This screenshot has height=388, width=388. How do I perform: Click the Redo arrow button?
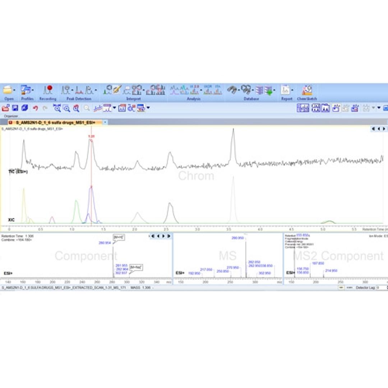[x=45, y=108]
